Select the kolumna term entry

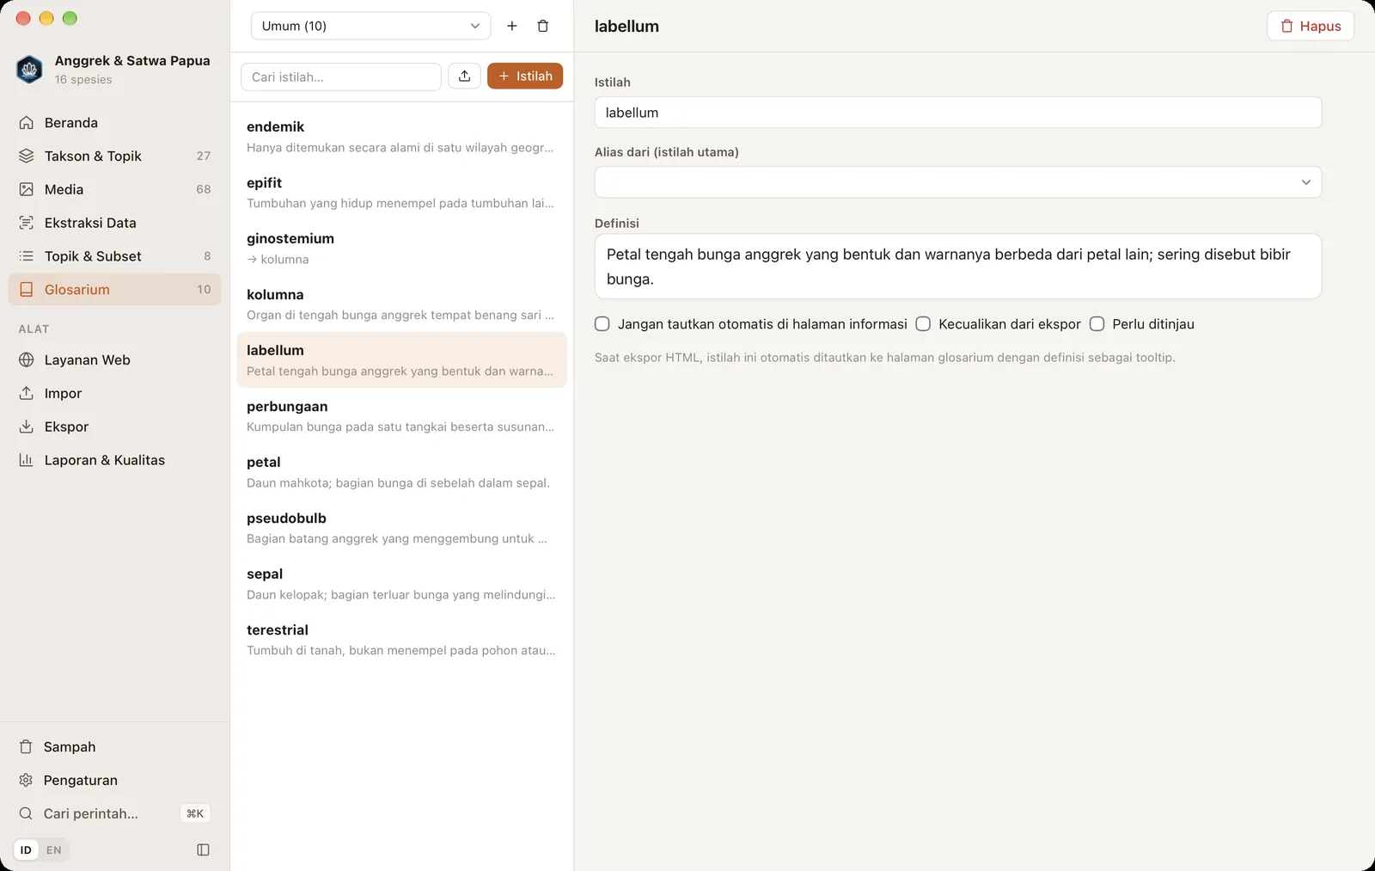click(401, 304)
